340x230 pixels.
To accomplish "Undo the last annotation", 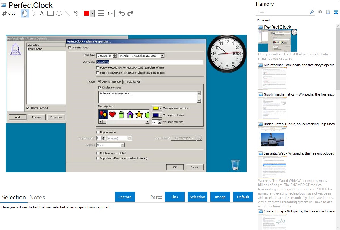I will pos(122,13).
